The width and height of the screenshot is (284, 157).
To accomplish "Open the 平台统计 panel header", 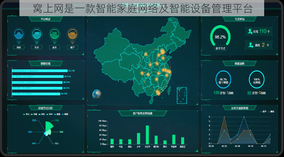I will pyautogui.click(x=45, y=19).
